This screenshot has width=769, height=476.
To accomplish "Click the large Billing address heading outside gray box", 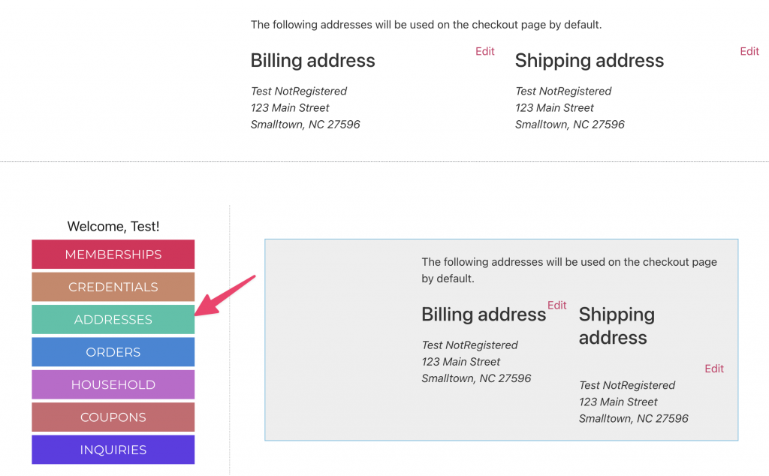I will tap(312, 61).
